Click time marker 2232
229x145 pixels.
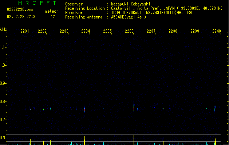pos(42,31)
